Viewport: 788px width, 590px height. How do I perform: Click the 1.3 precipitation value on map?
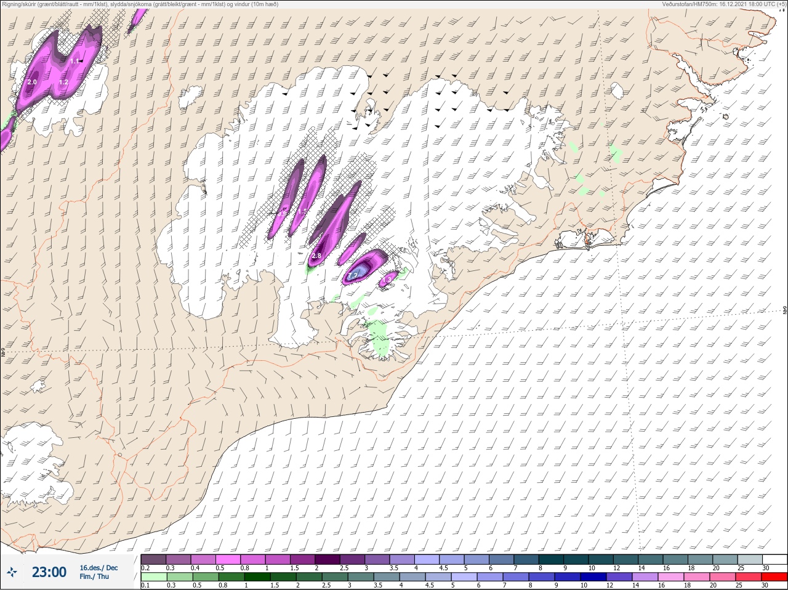pyautogui.click(x=387, y=279)
